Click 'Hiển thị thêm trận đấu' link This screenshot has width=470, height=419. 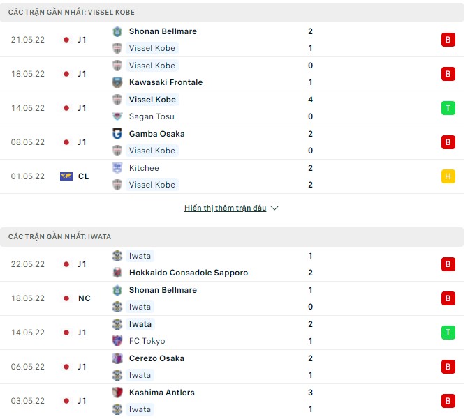pos(225,208)
